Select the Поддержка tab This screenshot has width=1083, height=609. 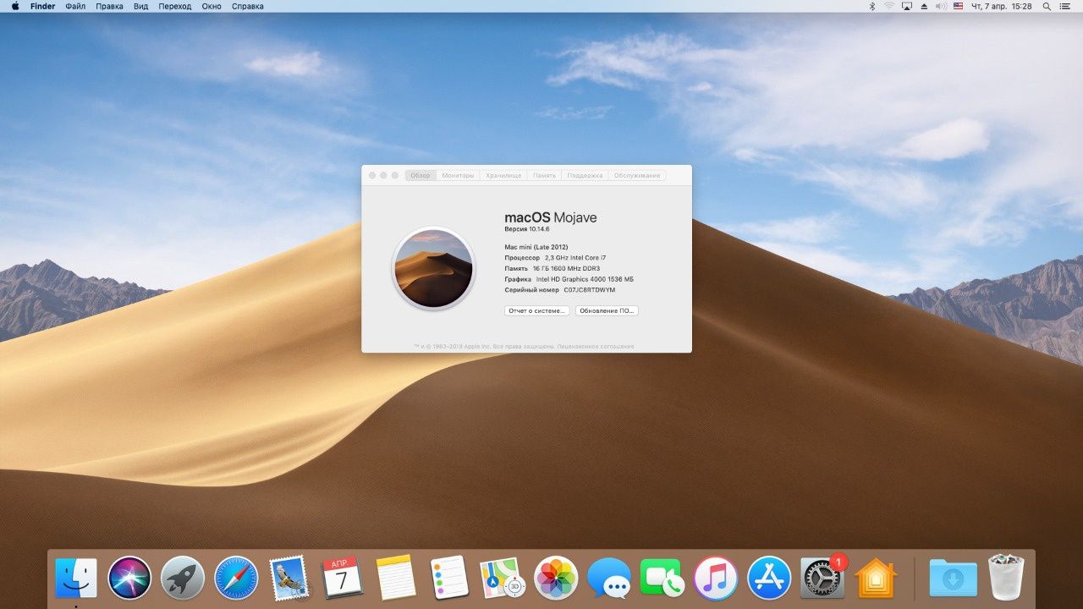[585, 175]
